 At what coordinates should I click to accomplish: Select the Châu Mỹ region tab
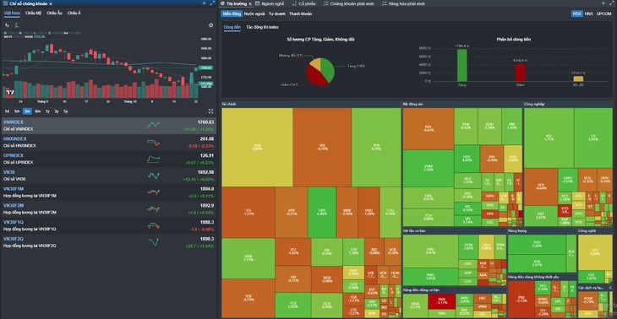click(x=34, y=13)
